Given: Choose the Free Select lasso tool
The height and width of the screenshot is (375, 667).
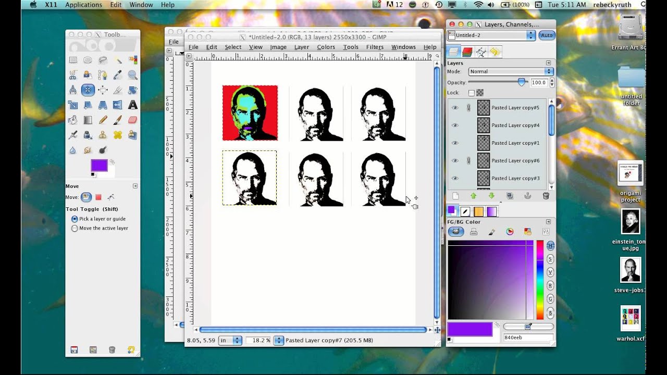Looking at the screenshot, I should (103, 60).
